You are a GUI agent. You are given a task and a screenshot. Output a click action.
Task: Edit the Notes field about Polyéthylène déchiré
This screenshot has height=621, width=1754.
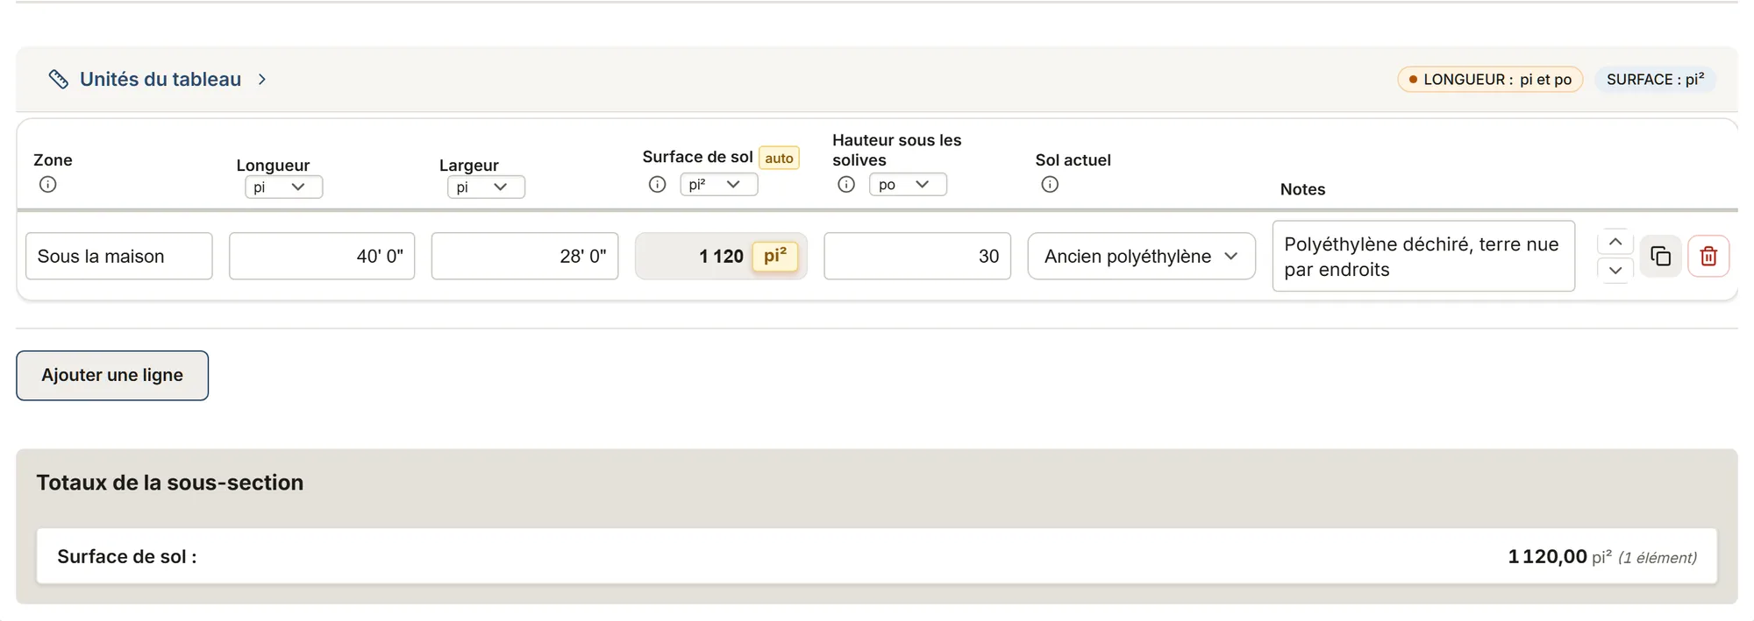(1423, 256)
